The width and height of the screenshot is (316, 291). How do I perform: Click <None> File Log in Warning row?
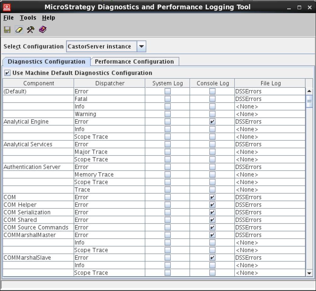270,114
